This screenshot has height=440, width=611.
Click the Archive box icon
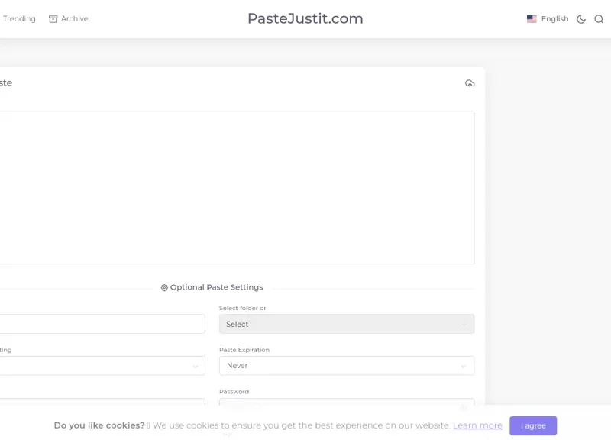[x=52, y=18]
